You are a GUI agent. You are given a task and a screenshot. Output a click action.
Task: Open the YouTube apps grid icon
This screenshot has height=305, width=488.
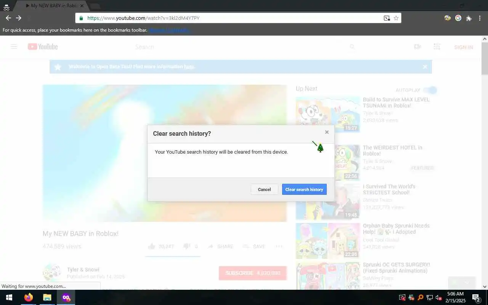pos(437,47)
